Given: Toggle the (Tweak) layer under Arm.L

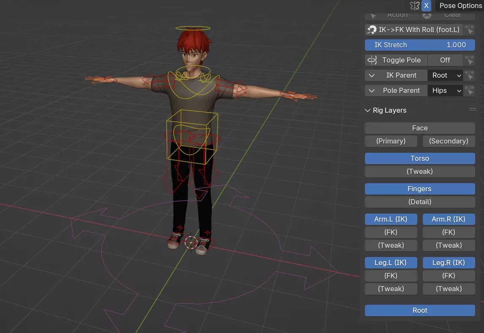Looking at the screenshot, I should click(391, 246).
